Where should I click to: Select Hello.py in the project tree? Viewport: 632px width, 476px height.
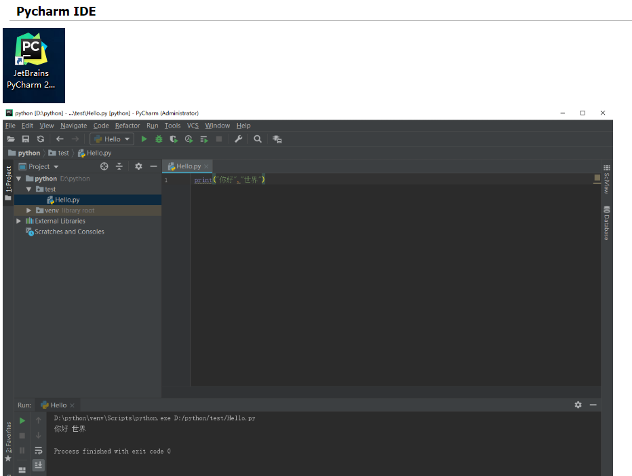(88, 200)
